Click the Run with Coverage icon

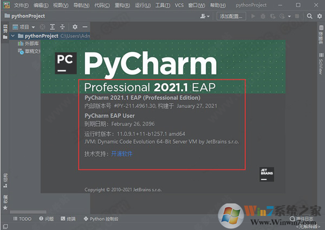coord(273,16)
